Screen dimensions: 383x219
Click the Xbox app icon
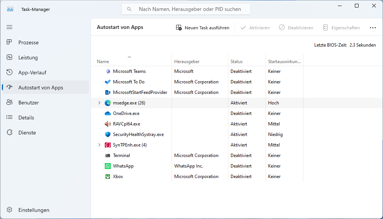[x=108, y=177]
